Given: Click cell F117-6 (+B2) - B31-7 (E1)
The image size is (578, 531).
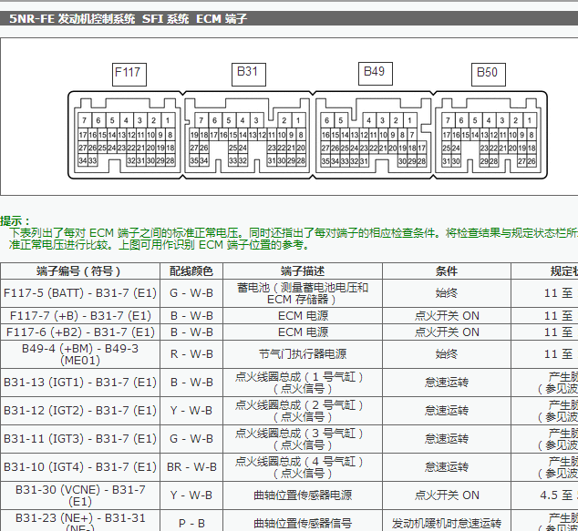Looking at the screenshot, I should coord(79,332).
